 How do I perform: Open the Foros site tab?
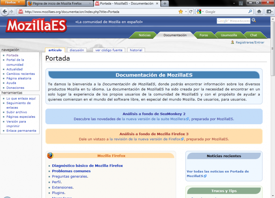click(x=203, y=35)
